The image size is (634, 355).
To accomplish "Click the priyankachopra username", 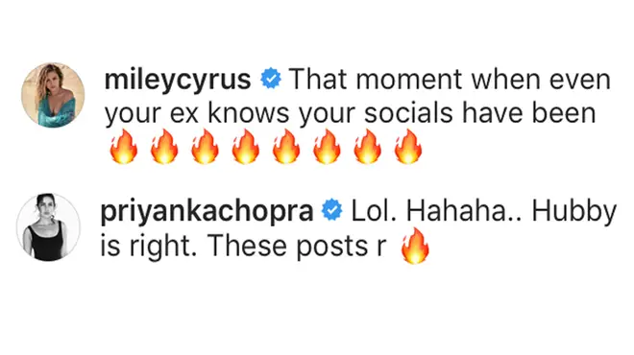I will pyautogui.click(x=207, y=212).
